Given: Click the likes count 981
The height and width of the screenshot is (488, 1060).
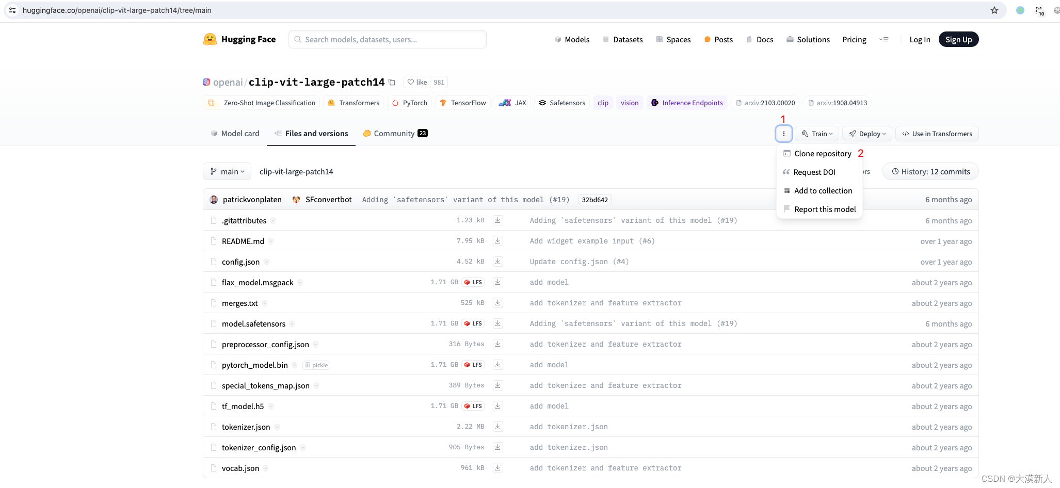Looking at the screenshot, I should click(x=439, y=82).
